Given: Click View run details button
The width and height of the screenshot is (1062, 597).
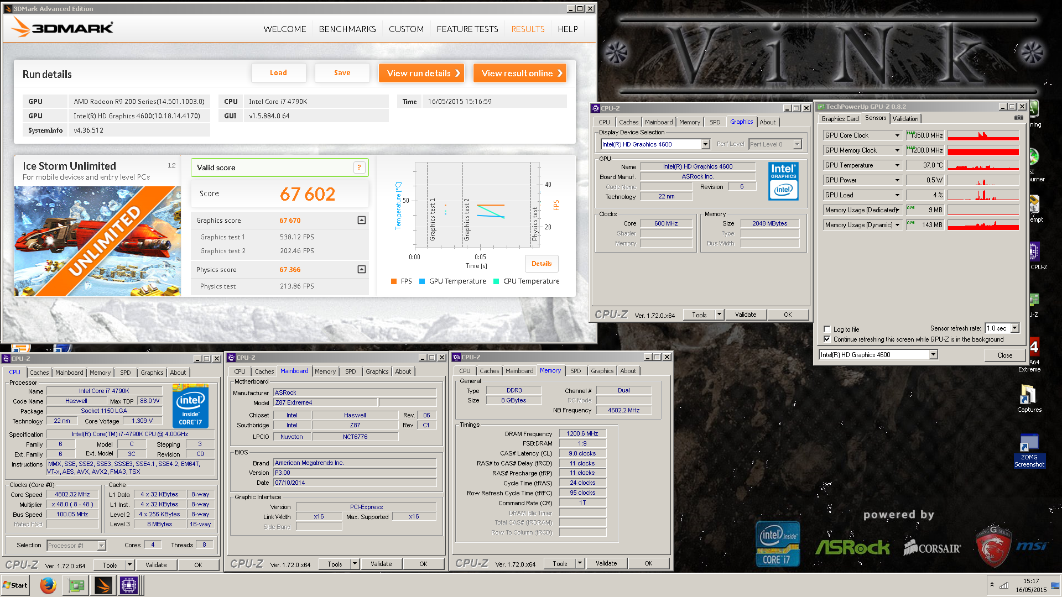Looking at the screenshot, I should pyautogui.click(x=421, y=73).
